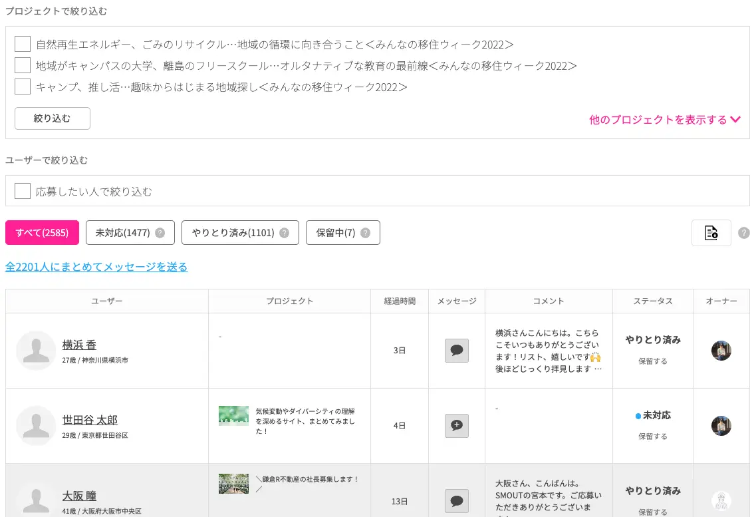
Task: Click profile avatar of 大阪 瞳
Action: [x=36, y=500]
